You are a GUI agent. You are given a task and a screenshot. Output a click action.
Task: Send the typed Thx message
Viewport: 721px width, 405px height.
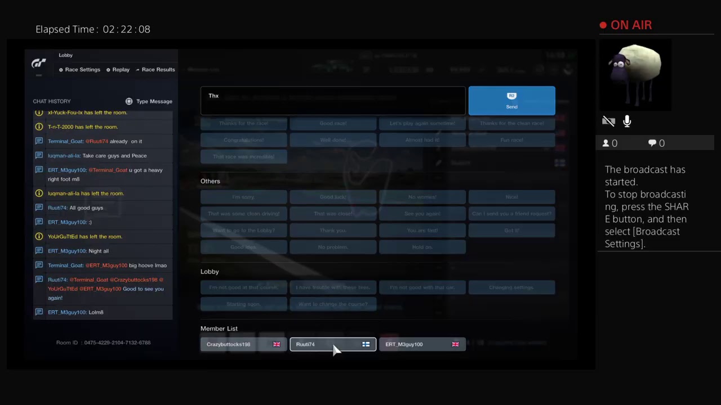pyautogui.click(x=511, y=101)
